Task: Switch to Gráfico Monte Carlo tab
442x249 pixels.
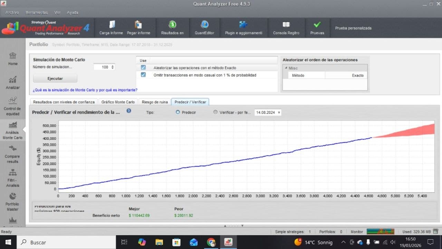Action: click(x=118, y=102)
